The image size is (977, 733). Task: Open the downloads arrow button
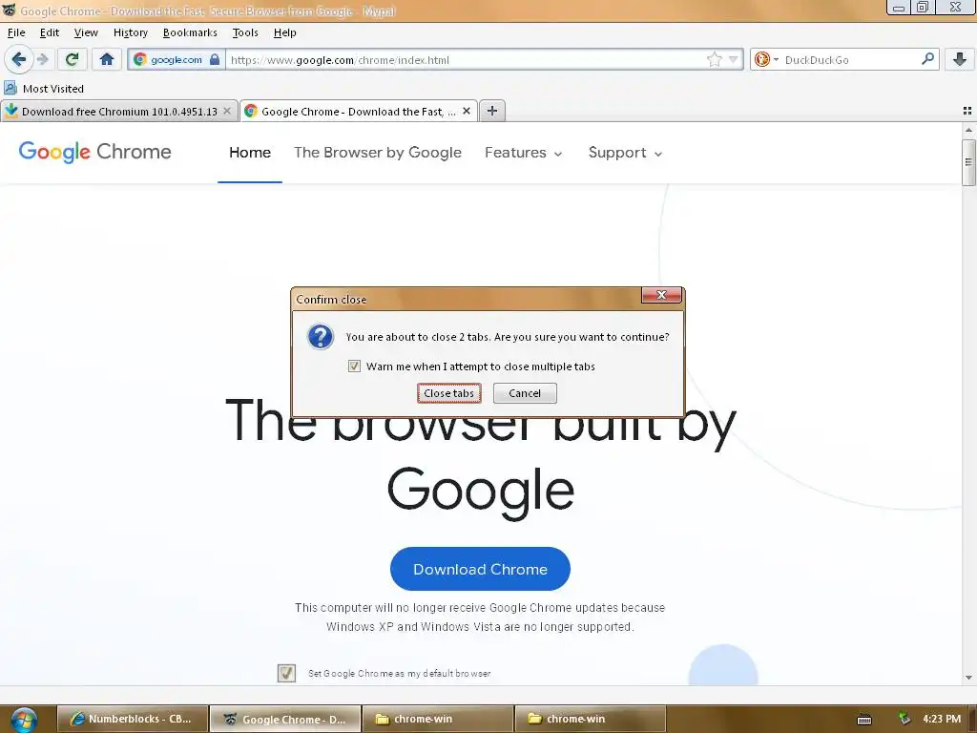pyautogui.click(x=960, y=59)
